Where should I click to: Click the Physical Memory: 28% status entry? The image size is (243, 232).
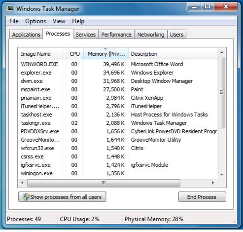point(154,219)
